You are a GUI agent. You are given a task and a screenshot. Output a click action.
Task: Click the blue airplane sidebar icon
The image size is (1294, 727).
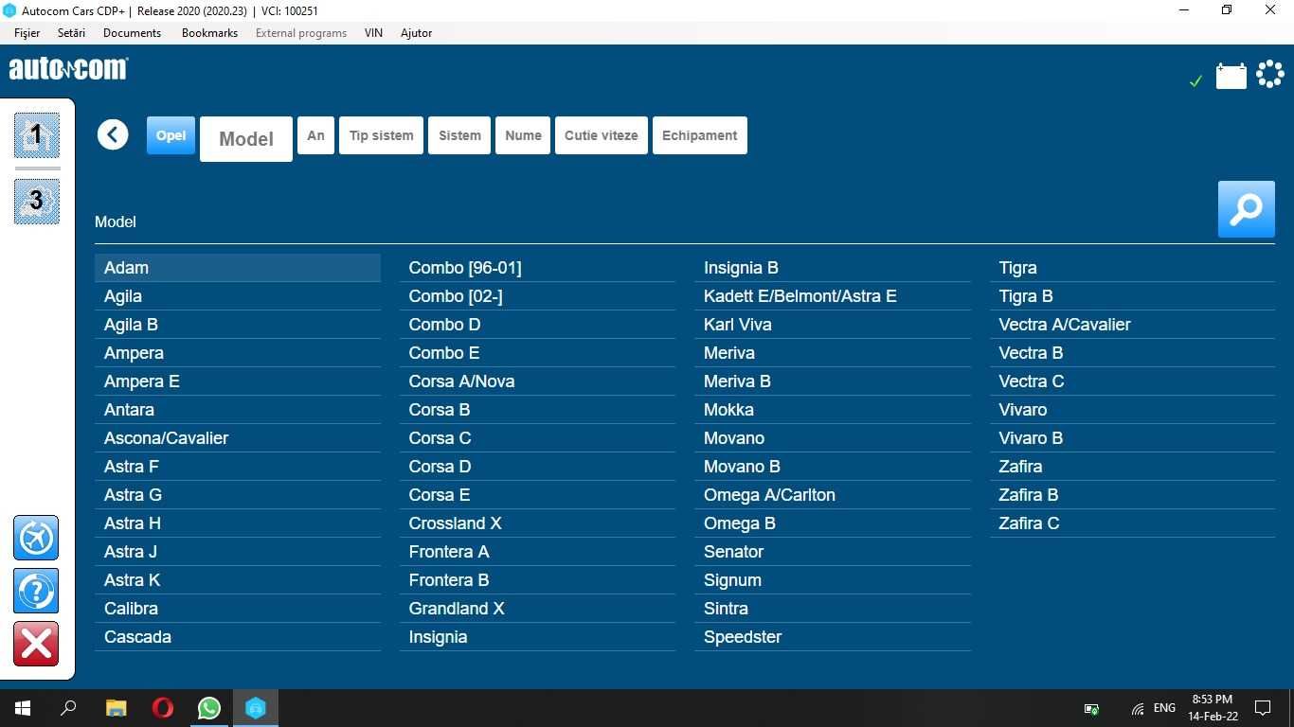[36, 538]
